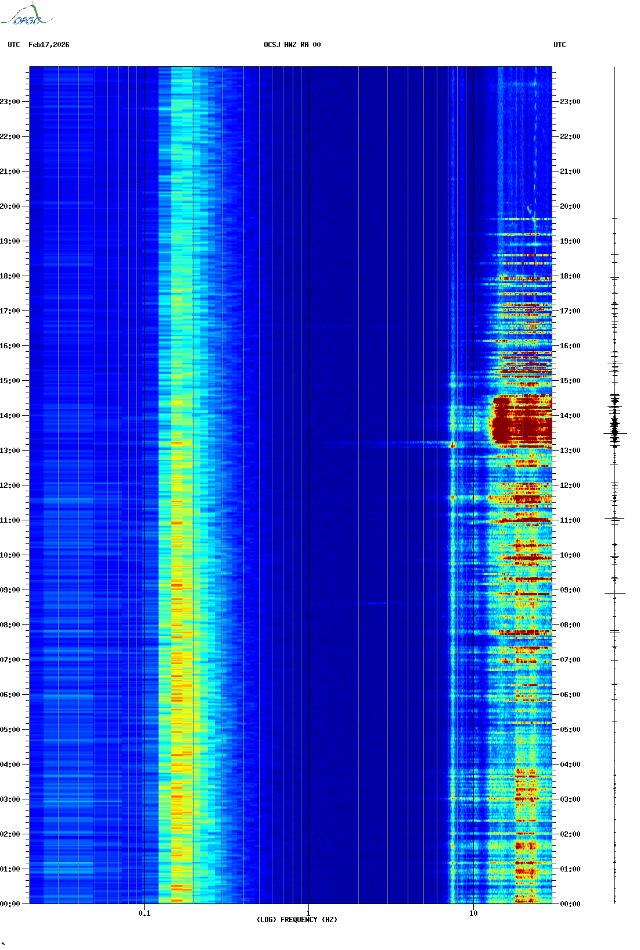Select 05:00 on the right time axis

pos(570,730)
